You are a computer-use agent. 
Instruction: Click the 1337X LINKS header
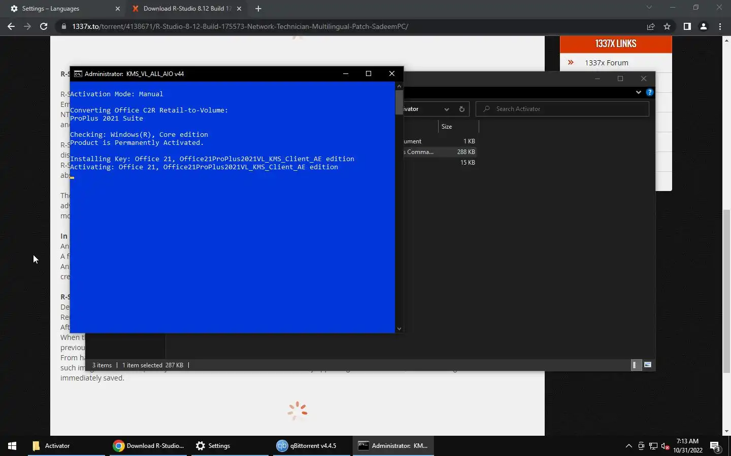(616, 44)
